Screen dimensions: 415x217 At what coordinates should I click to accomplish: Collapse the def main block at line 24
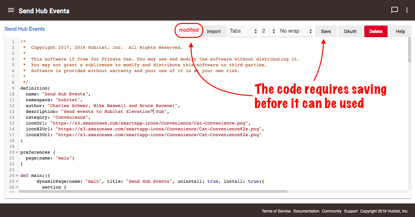[17, 176]
